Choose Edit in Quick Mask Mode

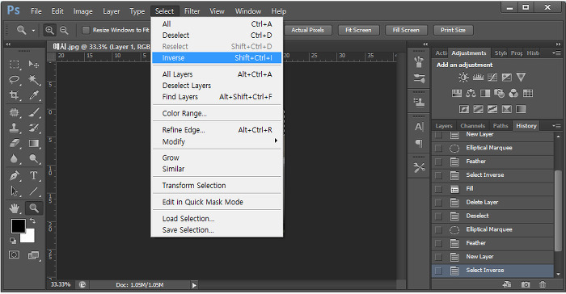[x=217, y=202]
